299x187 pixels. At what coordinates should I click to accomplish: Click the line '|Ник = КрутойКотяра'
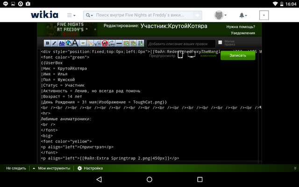pyautogui.click(x=64, y=69)
